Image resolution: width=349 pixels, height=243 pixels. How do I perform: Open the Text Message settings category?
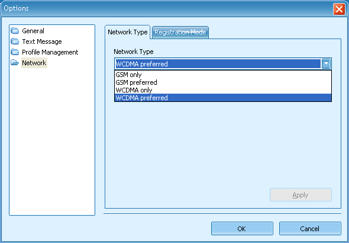coord(42,41)
